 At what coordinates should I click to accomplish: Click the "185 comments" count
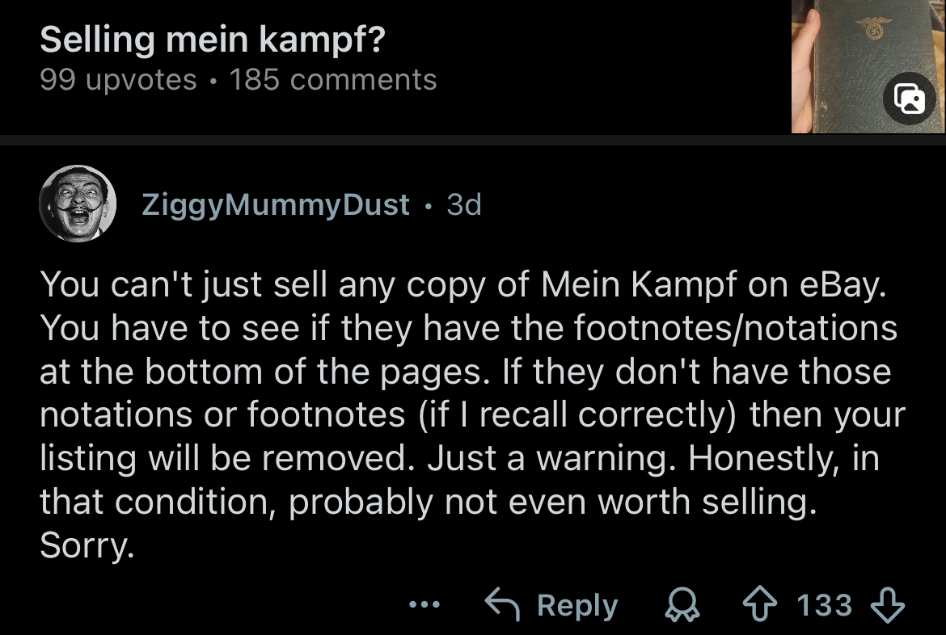(333, 80)
